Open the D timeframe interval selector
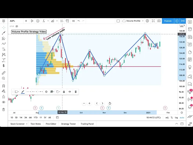 (26, 21)
